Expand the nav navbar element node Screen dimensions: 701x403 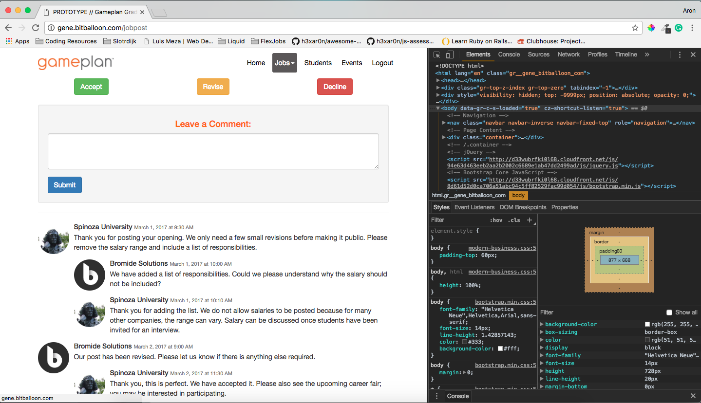(444, 123)
